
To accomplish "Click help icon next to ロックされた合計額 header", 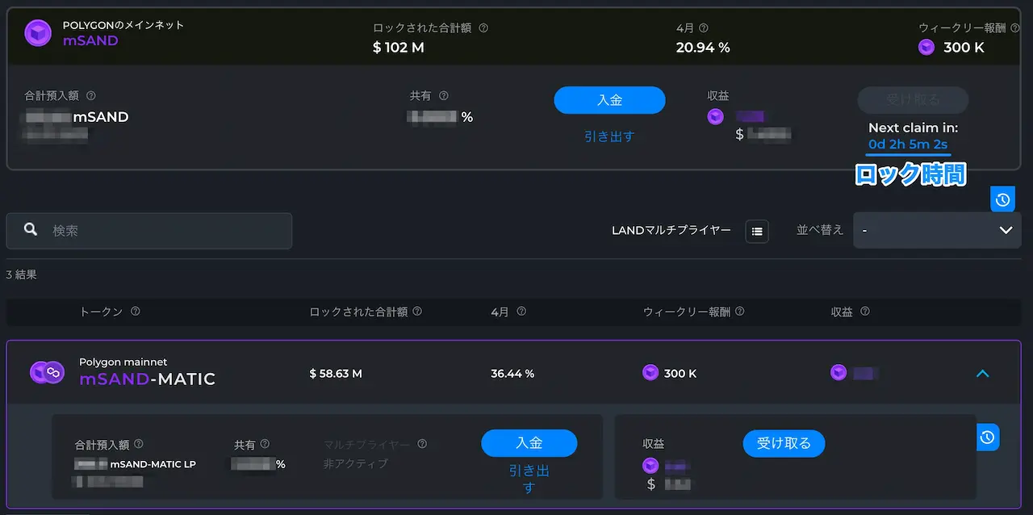I will 417,312.
